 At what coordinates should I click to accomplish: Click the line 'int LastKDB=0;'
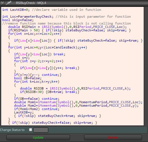[x=16, y=10]
